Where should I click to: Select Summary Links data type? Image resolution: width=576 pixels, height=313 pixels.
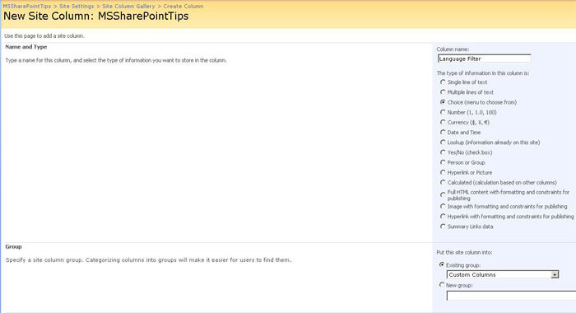point(443,227)
